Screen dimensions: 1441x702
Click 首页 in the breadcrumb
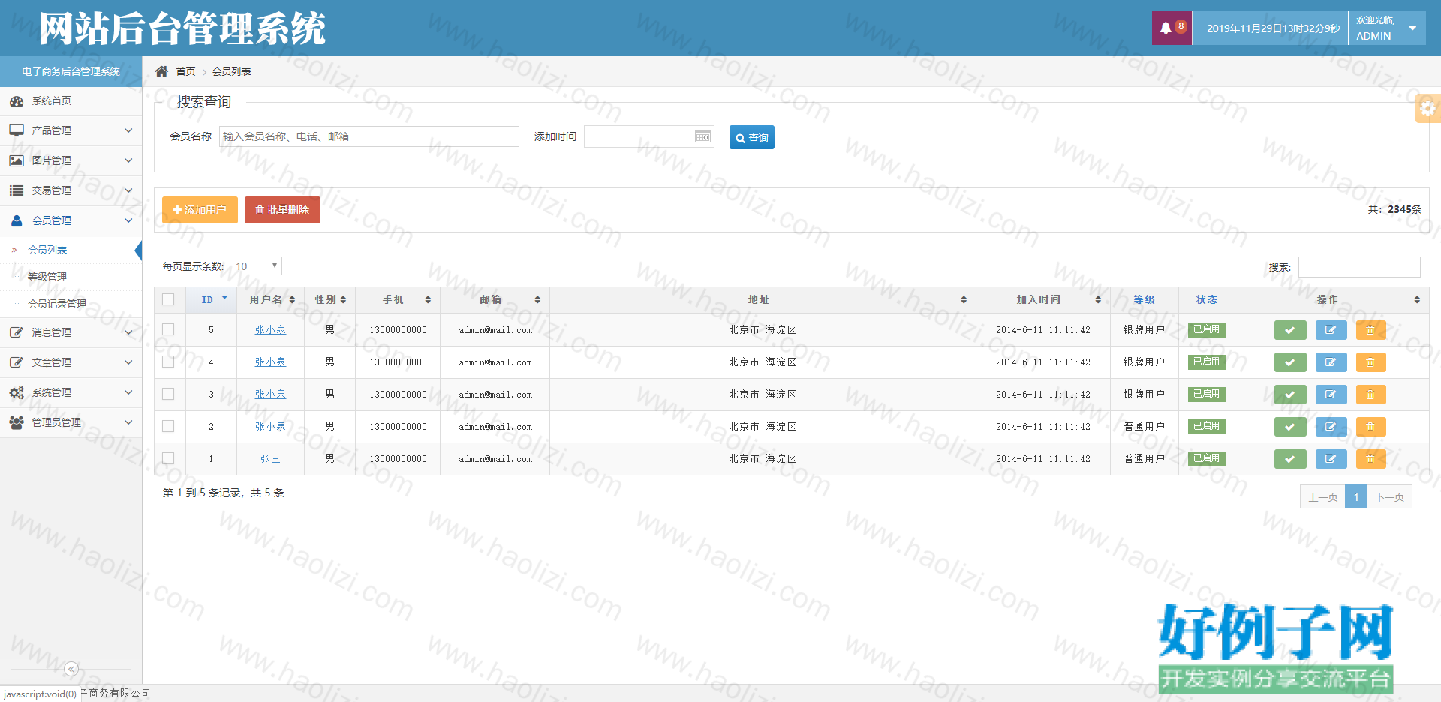pos(185,71)
